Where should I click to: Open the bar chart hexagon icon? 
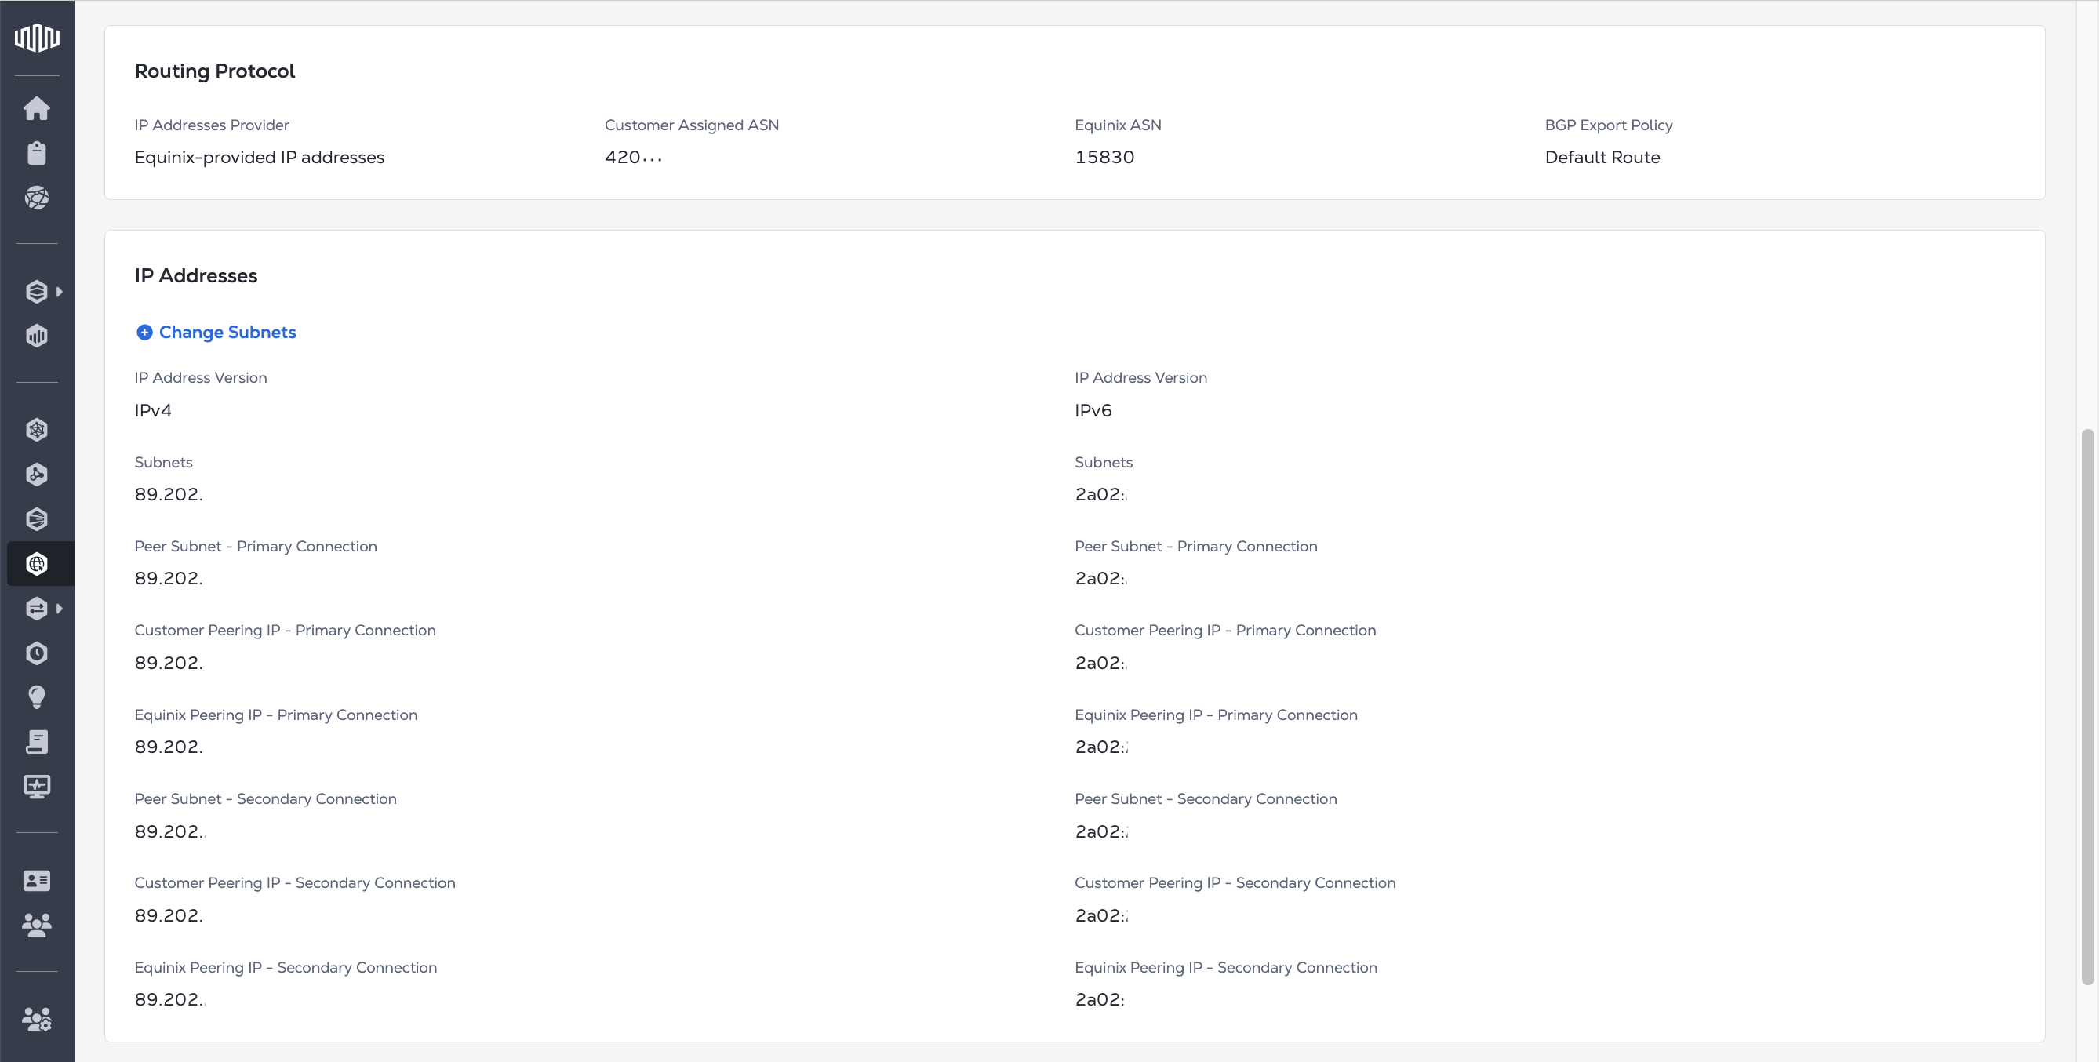tap(37, 336)
